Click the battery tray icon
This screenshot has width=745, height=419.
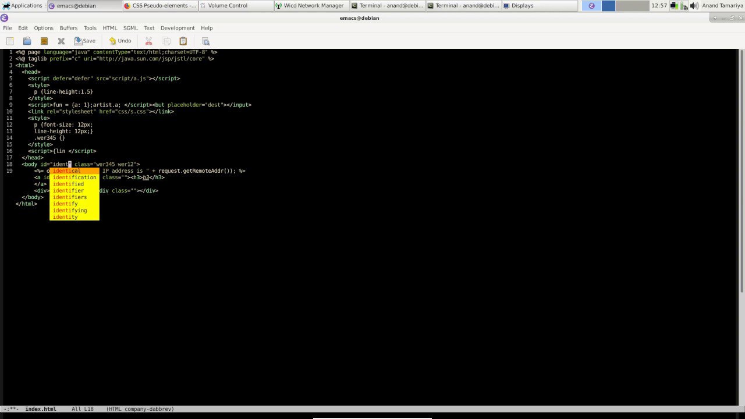(684, 5)
